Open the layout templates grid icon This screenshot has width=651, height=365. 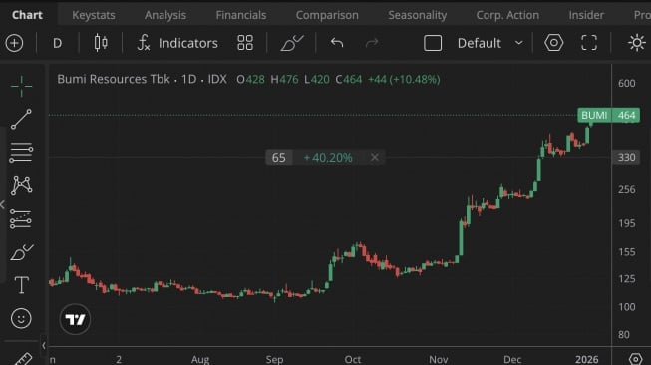click(245, 43)
